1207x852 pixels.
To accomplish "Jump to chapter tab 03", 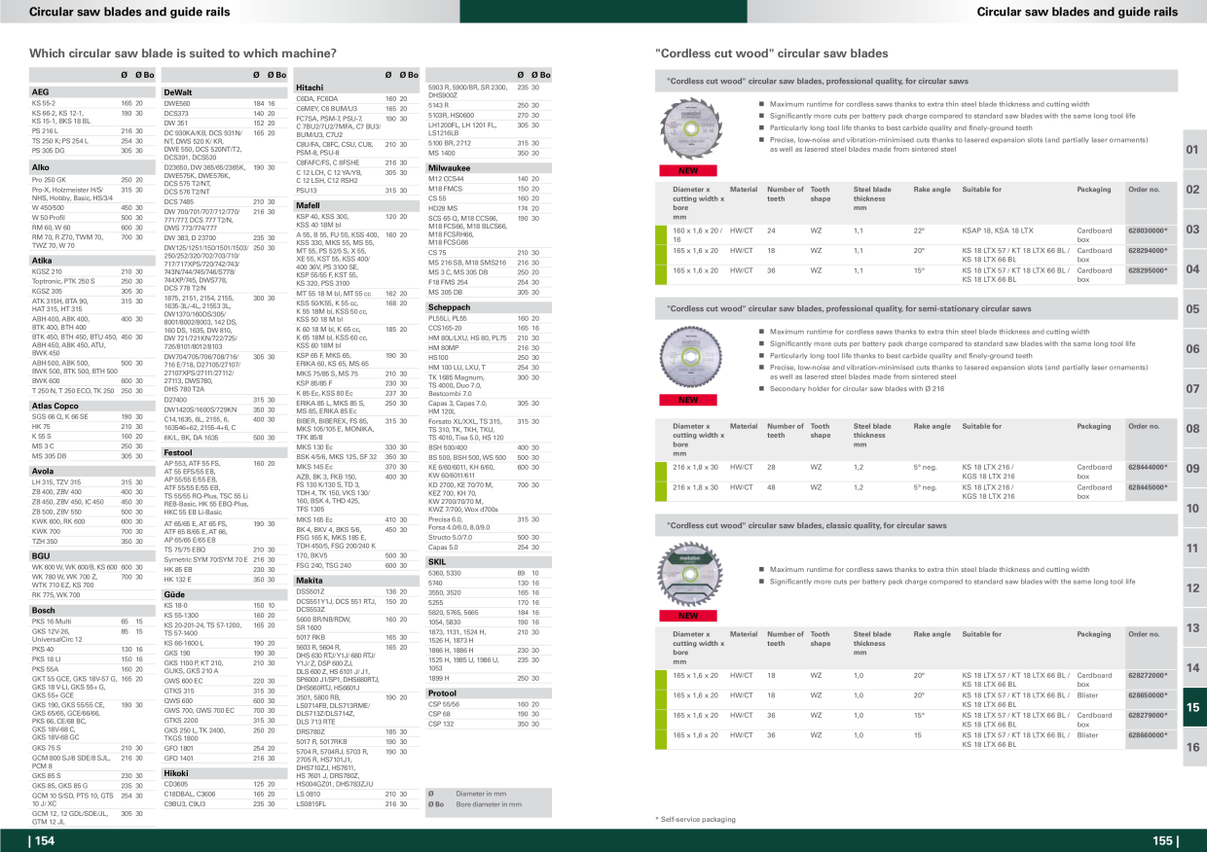I will tap(1193, 230).
